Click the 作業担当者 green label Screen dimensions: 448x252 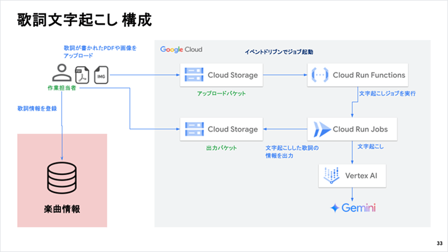pos(62,88)
